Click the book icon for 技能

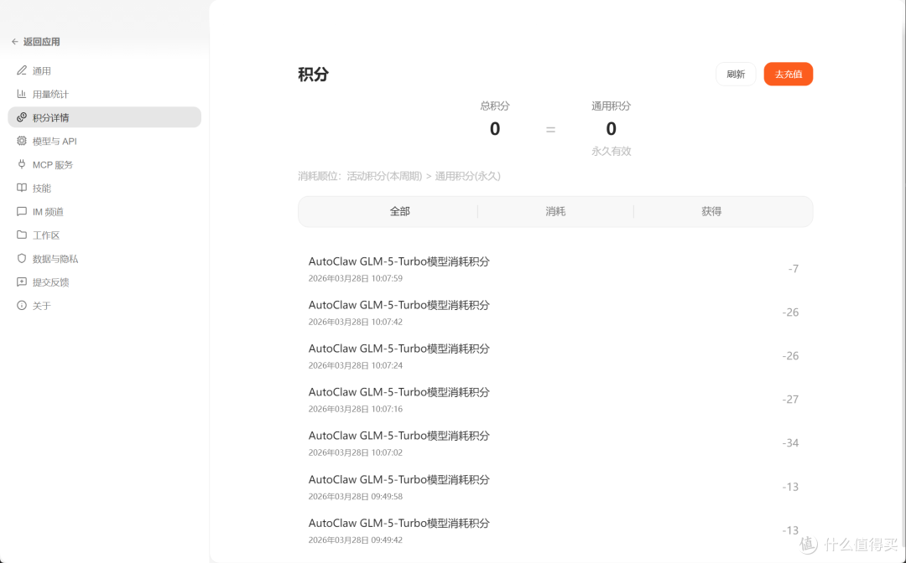(x=21, y=188)
